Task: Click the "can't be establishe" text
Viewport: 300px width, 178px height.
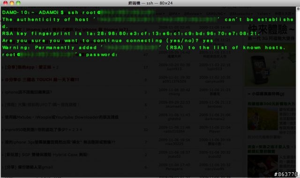Action: pyautogui.click(x=259, y=20)
